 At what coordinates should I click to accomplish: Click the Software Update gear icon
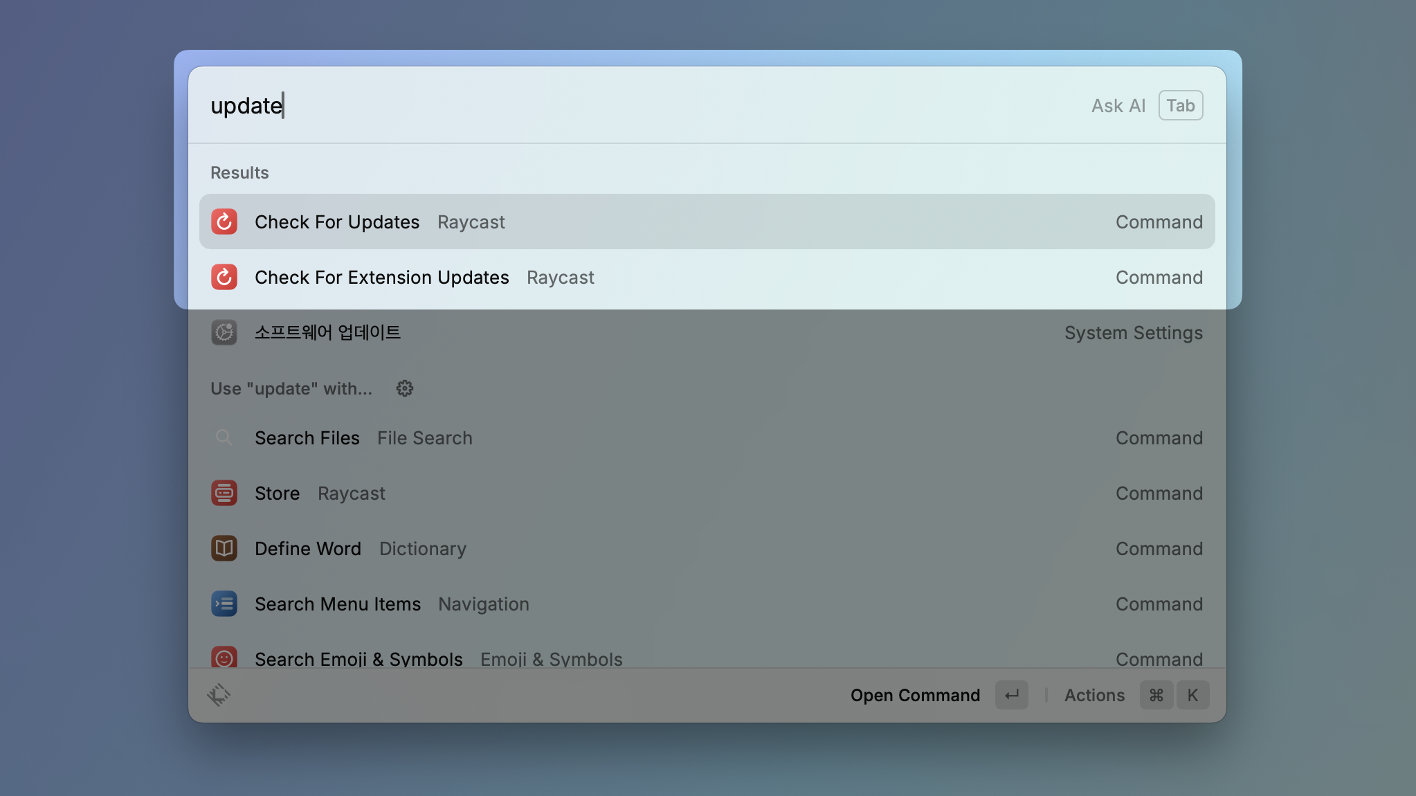coord(224,332)
